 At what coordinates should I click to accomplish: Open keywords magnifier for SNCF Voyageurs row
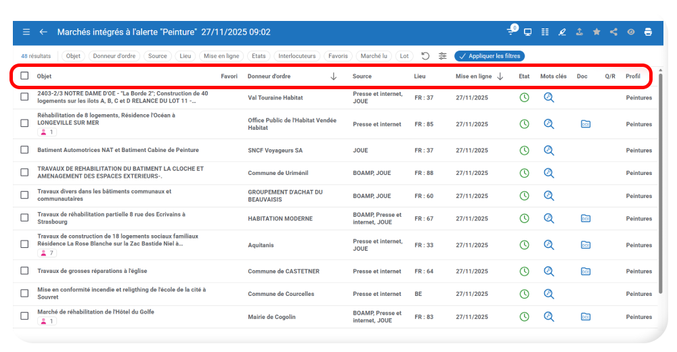548,150
